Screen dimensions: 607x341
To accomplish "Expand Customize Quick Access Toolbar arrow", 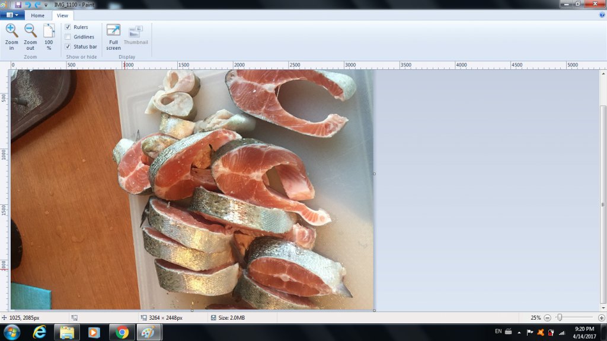I will [x=46, y=5].
